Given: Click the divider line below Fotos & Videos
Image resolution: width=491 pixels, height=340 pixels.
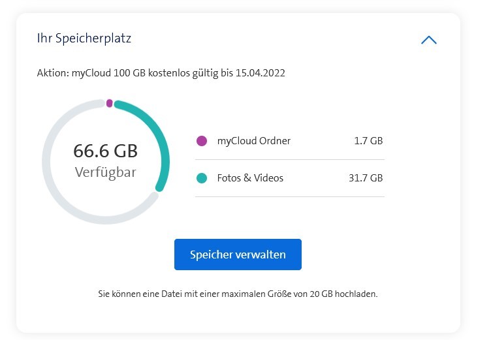Looking at the screenshot, I should point(290,196).
